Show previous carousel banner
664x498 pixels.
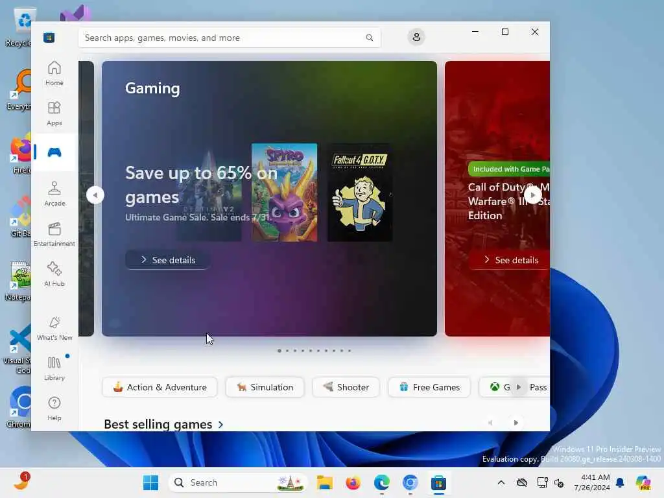(95, 195)
